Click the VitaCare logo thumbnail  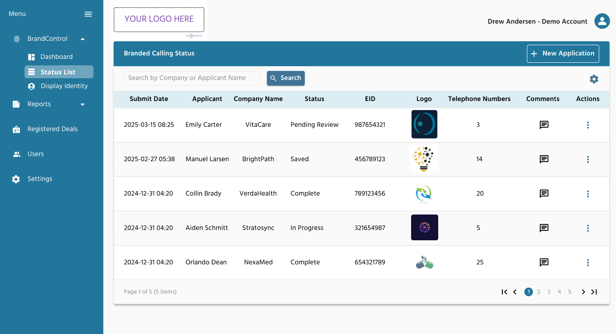pyautogui.click(x=424, y=124)
